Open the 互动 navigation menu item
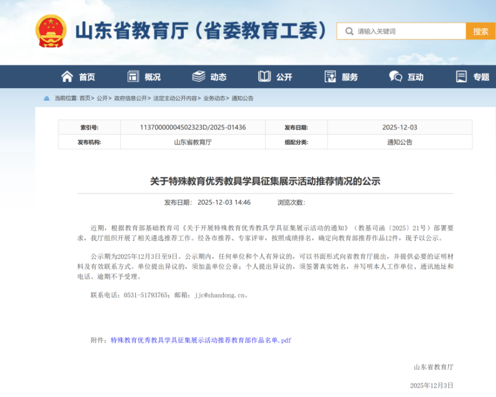 [x=415, y=77]
